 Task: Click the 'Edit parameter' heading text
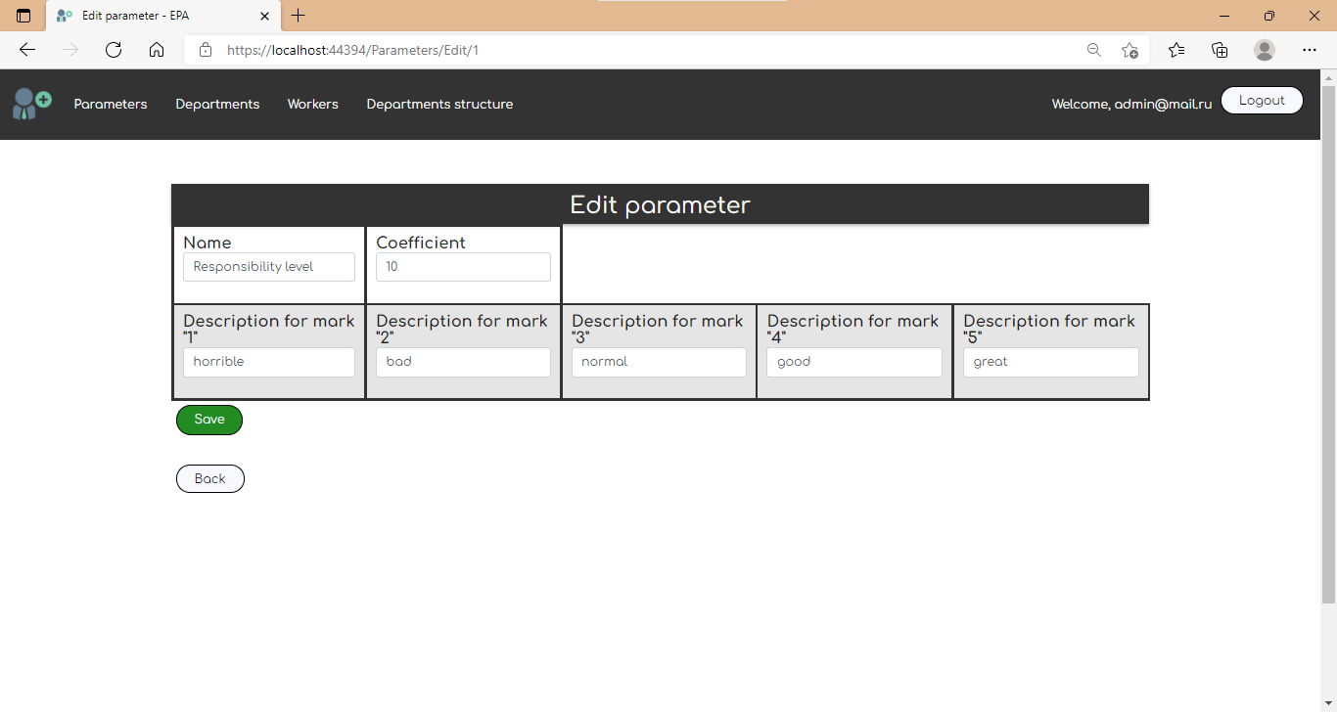(x=660, y=205)
